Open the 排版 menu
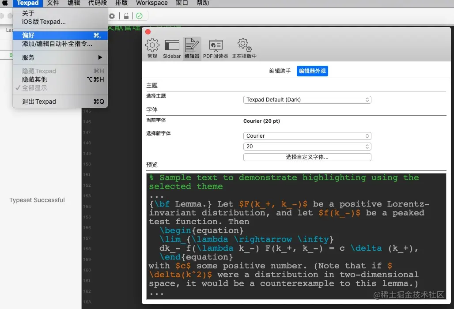This screenshot has width=454, height=309. click(x=121, y=3)
